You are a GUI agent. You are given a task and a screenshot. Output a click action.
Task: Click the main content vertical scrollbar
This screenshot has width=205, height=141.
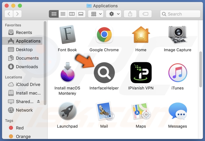click(x=201, y=69)
